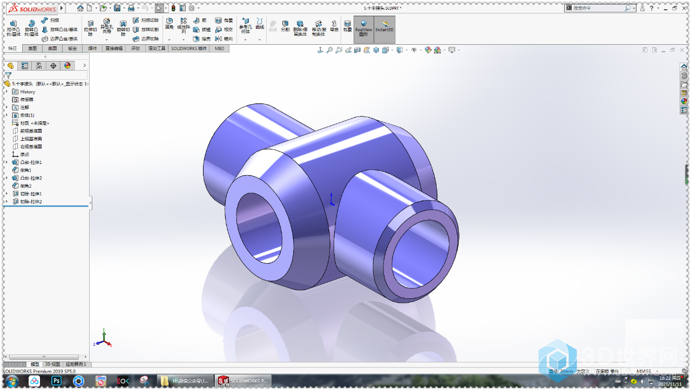Select the 扫描切除 swept cut tool
The width and height of the screenshot is (691, 390).
[146, 20]
